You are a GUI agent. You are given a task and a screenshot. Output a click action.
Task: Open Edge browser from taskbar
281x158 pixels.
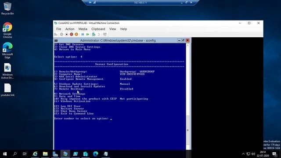coord(96,154)
